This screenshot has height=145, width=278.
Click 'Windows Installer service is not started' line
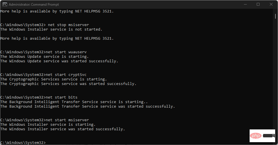51,29
